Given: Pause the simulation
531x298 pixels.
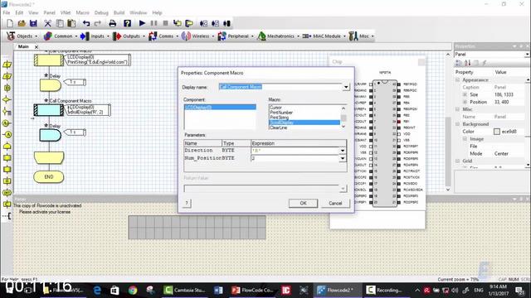Looking at the screenshot, I should [x=153, y=23].
